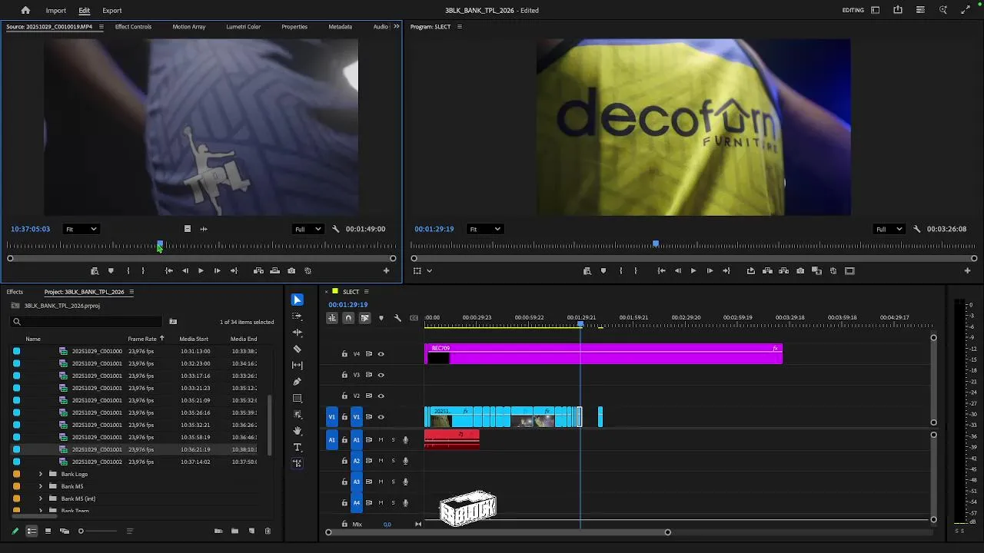Open Source monitor Full resolution dropdown
The image size is (984, 553).
click(308, 229)
